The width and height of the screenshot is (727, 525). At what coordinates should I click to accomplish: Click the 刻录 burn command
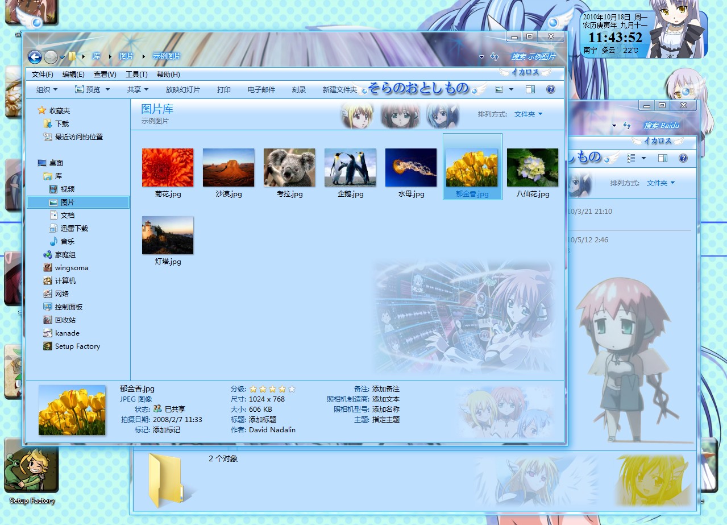point(298,89)
